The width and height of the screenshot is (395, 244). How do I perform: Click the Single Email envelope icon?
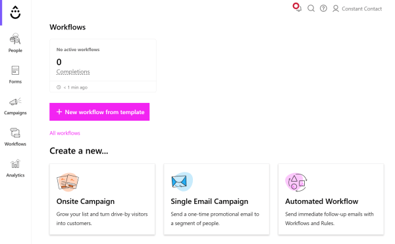(x=182, y=182)
